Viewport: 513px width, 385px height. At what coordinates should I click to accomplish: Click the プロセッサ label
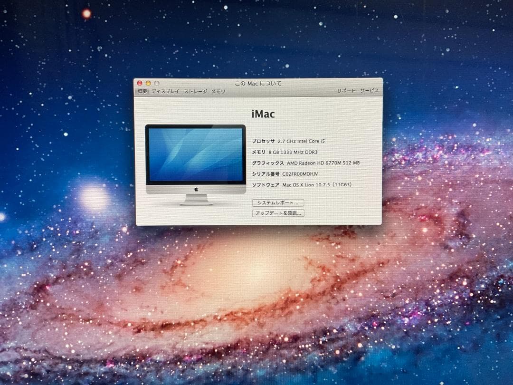[x=263, y=141]
